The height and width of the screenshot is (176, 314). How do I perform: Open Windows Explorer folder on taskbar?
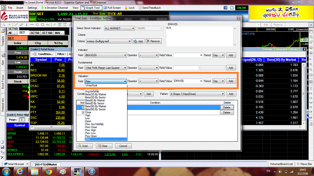34,172
